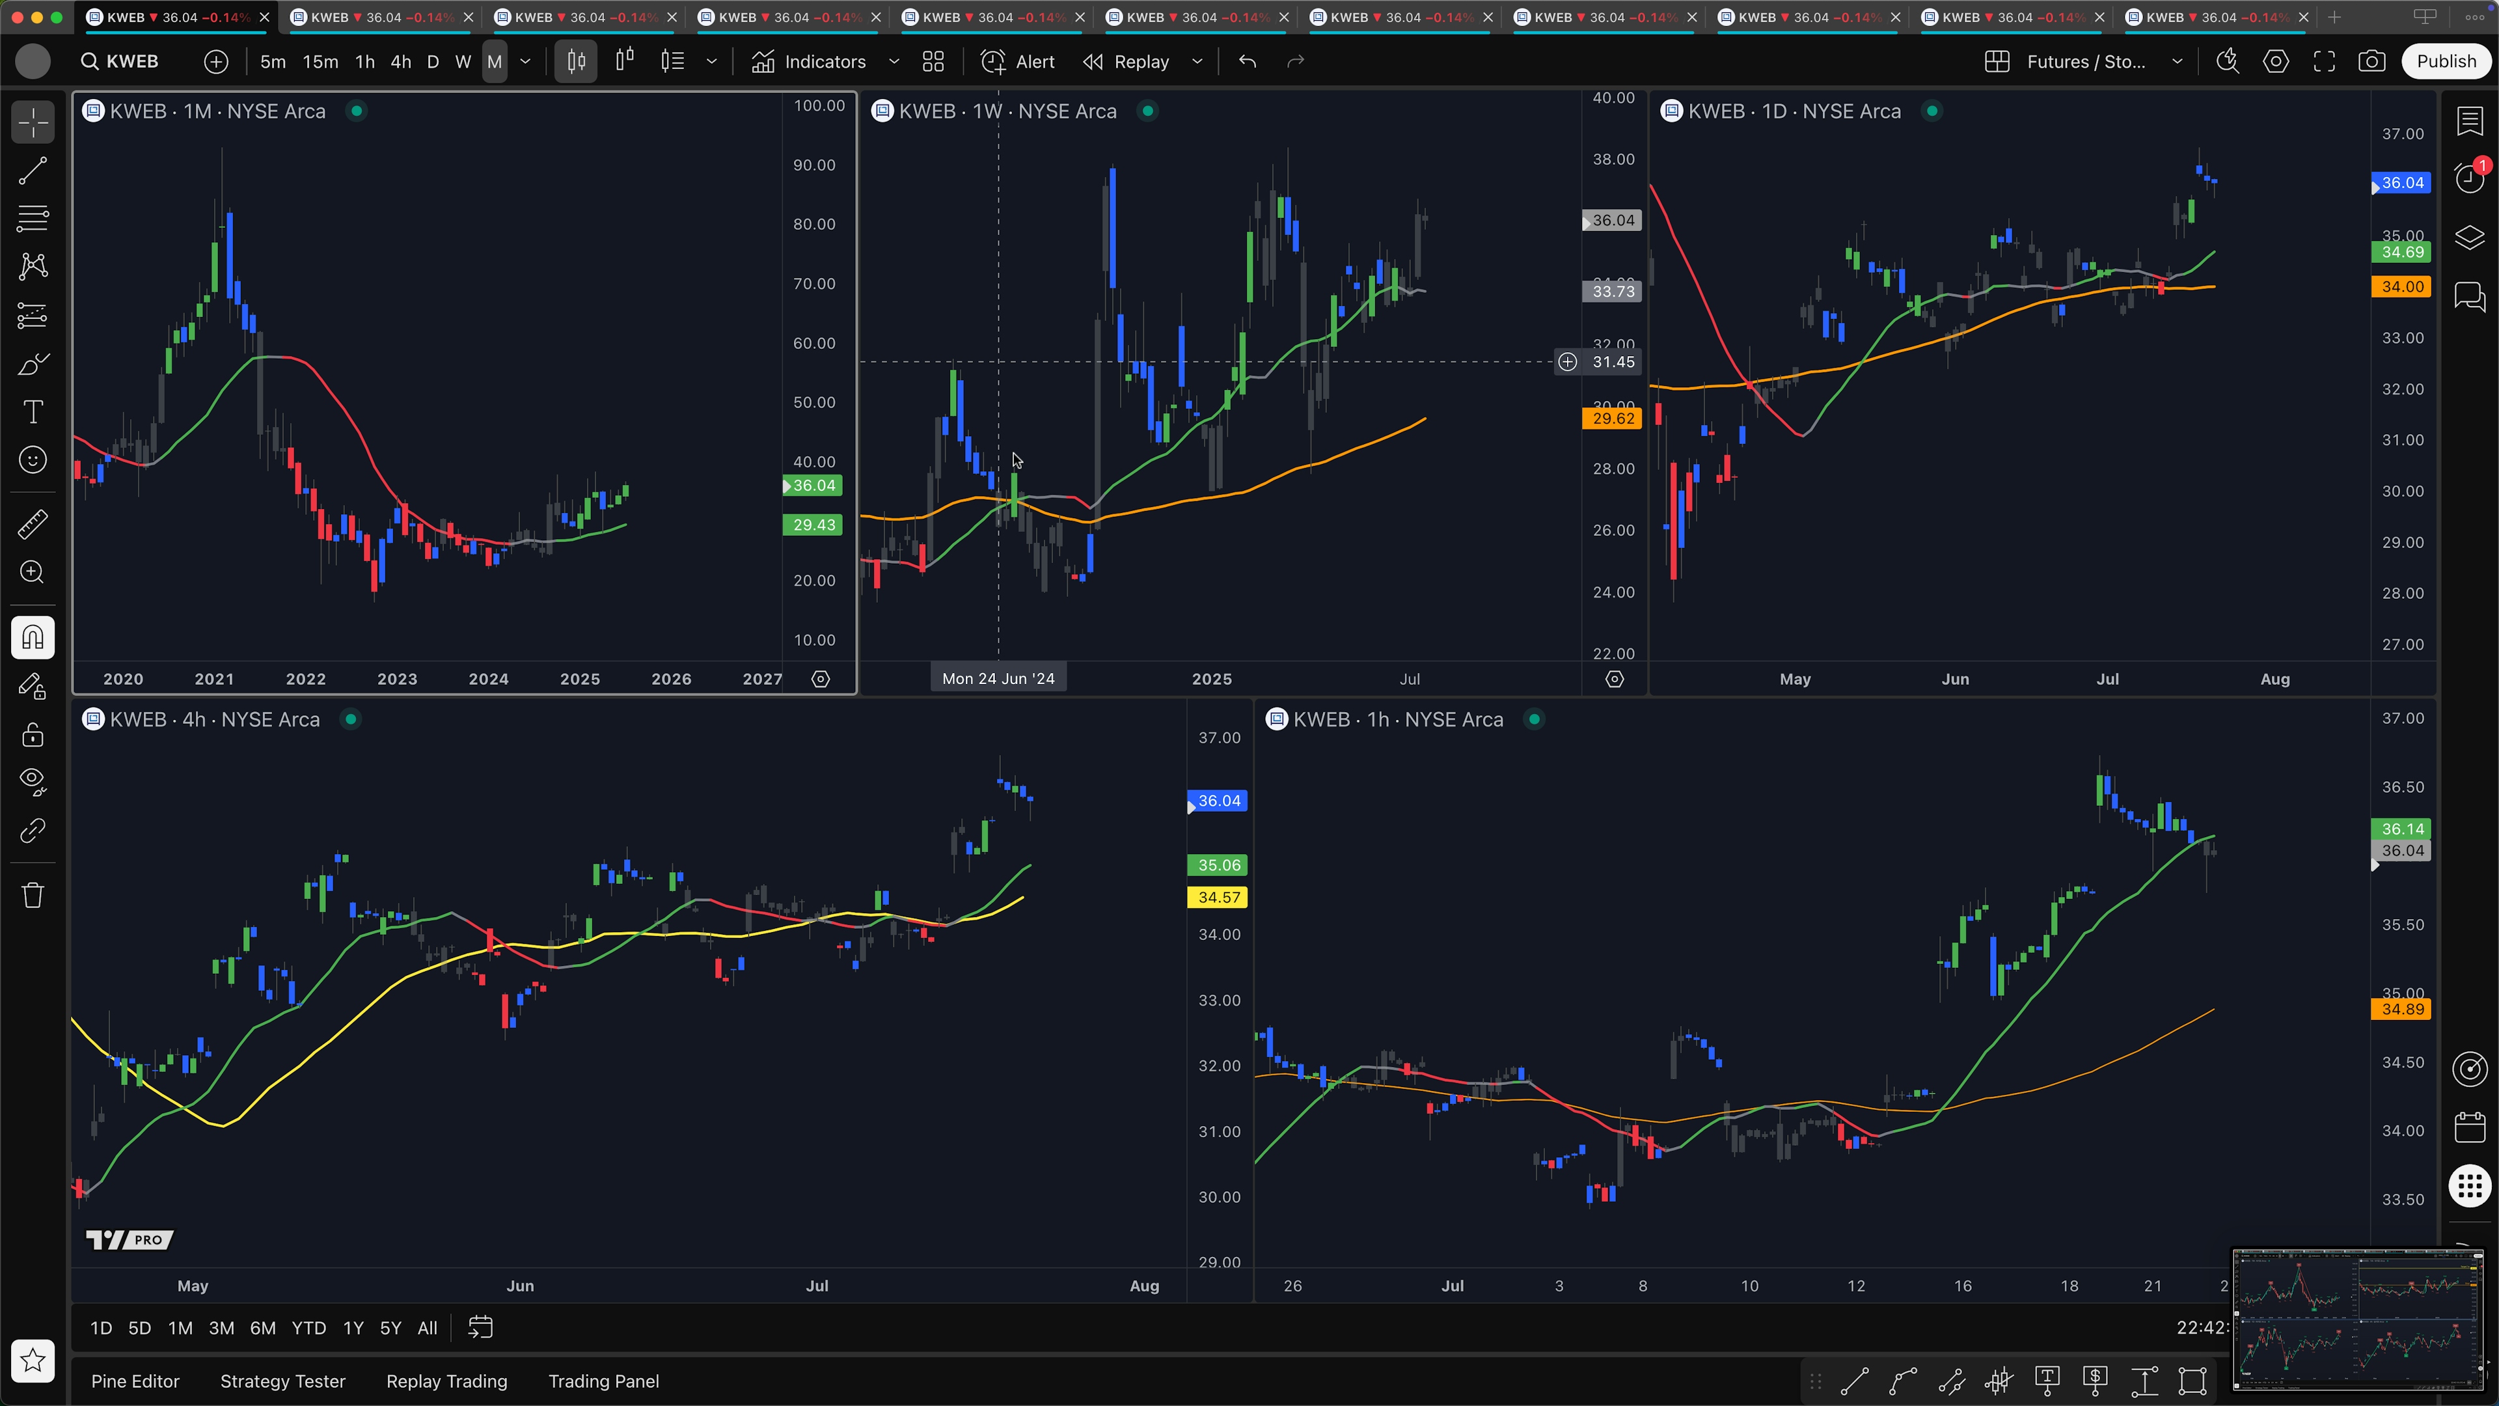Image resolution: width=2499 pixels, height=1406 pixels.
Task: Toggle the drawings sync link icon
Action: click(33, 831)
